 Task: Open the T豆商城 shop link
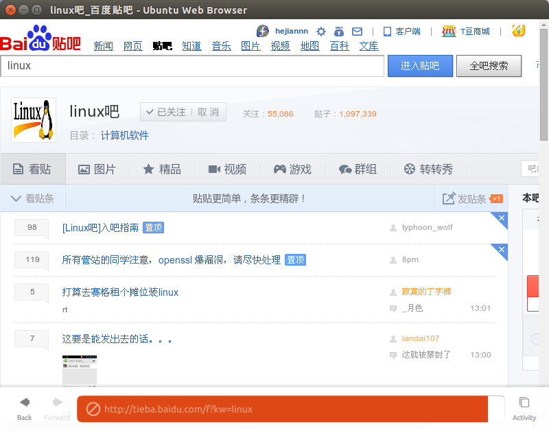point(466,32)
